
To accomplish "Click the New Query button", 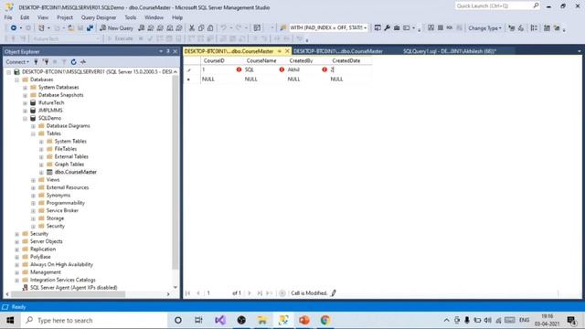I will (x=116, y=28).
